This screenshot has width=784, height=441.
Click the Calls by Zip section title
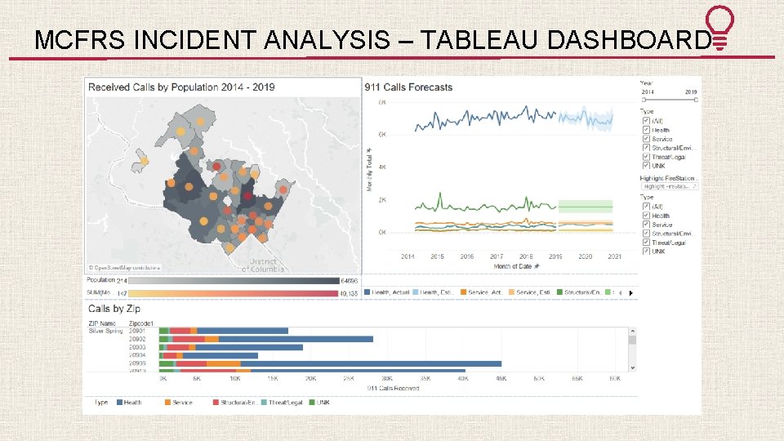pos(114,309)
